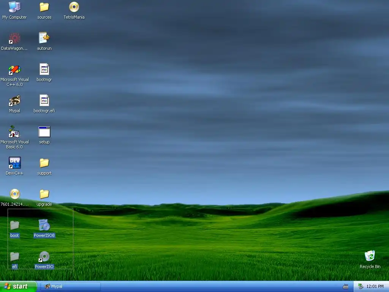Click the 12:01 PM taskbar clock
This screenshot has width=389, height=292.
pyautogui.click(x=375, y=286)
